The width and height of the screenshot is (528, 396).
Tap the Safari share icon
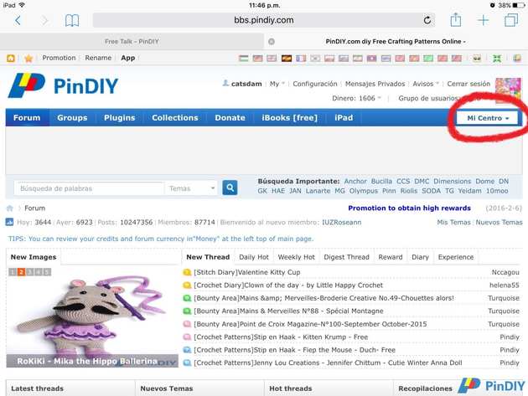click(x=456, y=20)
